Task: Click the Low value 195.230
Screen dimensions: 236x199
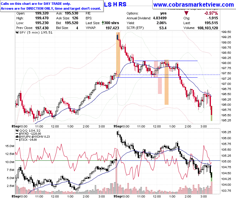Action: [x=42, y=23]
